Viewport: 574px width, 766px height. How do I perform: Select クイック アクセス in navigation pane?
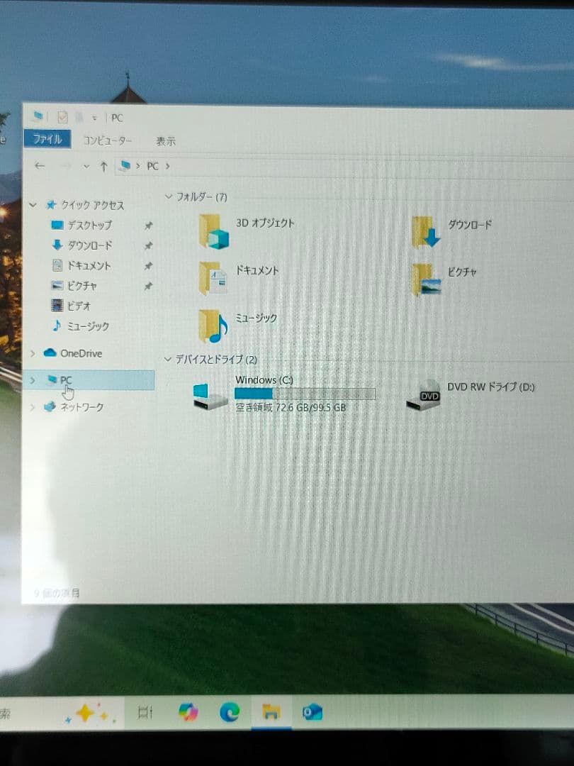[x=92, y=205]
